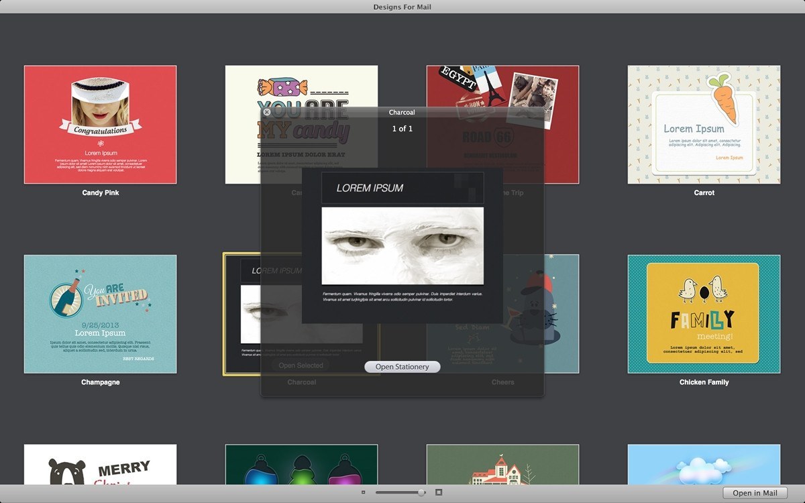Image resolution: width=805 pixels, height=503 pixels.
Task: Select the Candy Pink template thumbnail
Action: pos(101,125)
